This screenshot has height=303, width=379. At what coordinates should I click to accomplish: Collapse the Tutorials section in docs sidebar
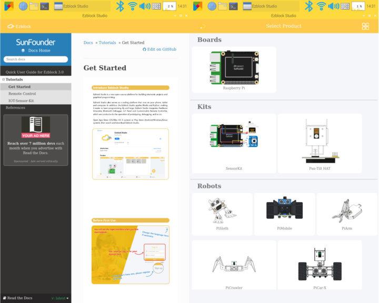click(4, 79)
